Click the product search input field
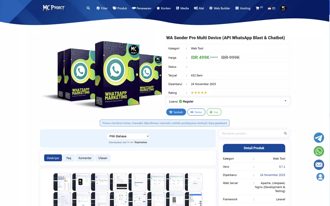330x206 pixels. click(250, 133)
